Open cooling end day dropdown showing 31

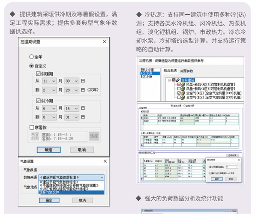pos(72,117)
